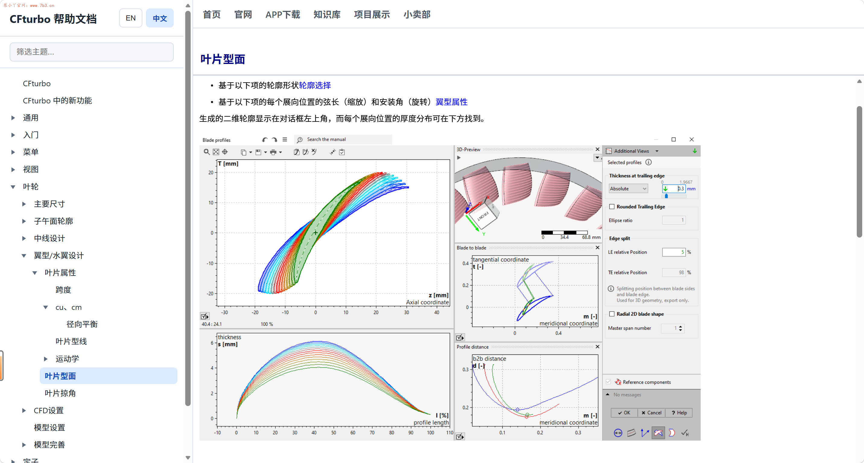The image size is (864, 463).
Task: Click the copy diagram icon
Action: (243, 153)
